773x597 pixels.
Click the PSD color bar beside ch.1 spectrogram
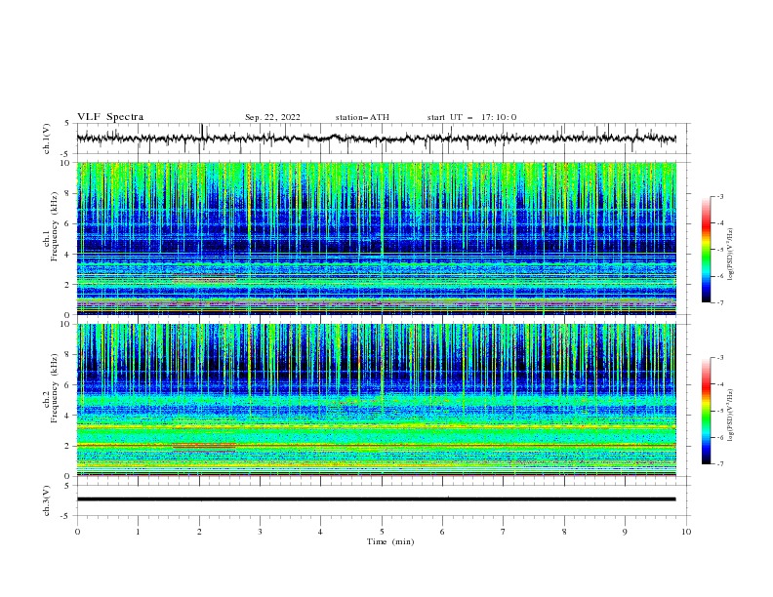point(707,249)
